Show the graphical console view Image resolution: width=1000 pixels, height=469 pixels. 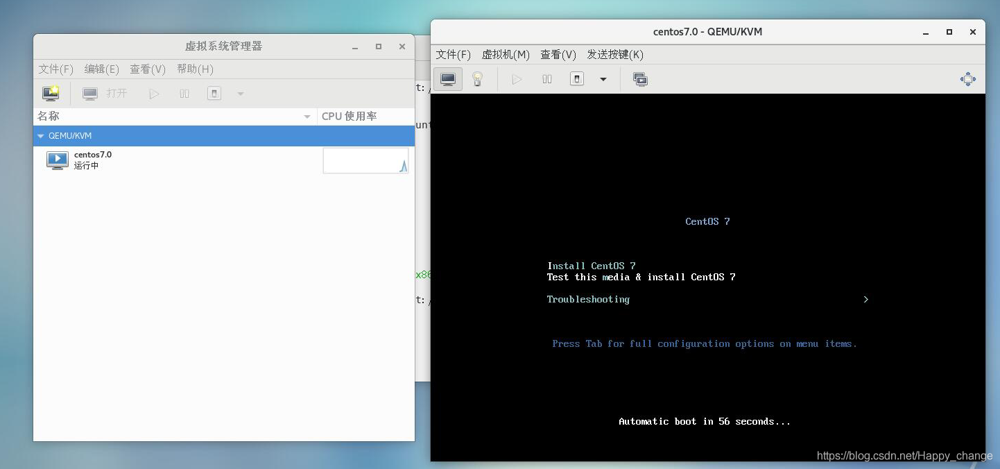point(448,79)
